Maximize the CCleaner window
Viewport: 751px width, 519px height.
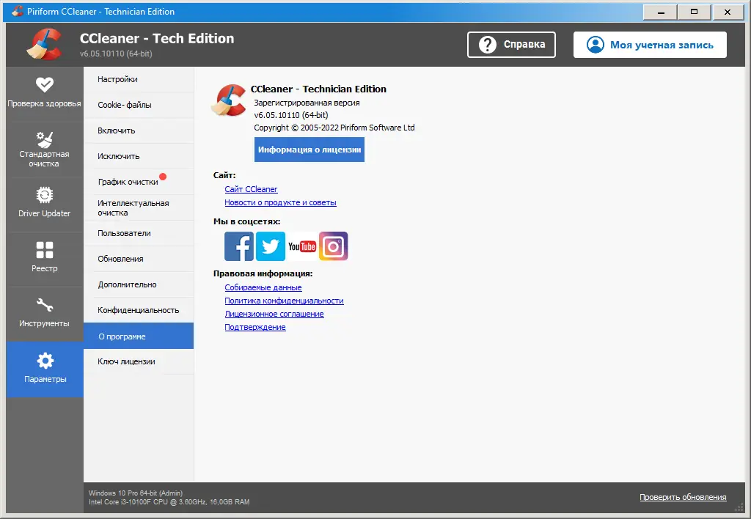tap(694, 12)
